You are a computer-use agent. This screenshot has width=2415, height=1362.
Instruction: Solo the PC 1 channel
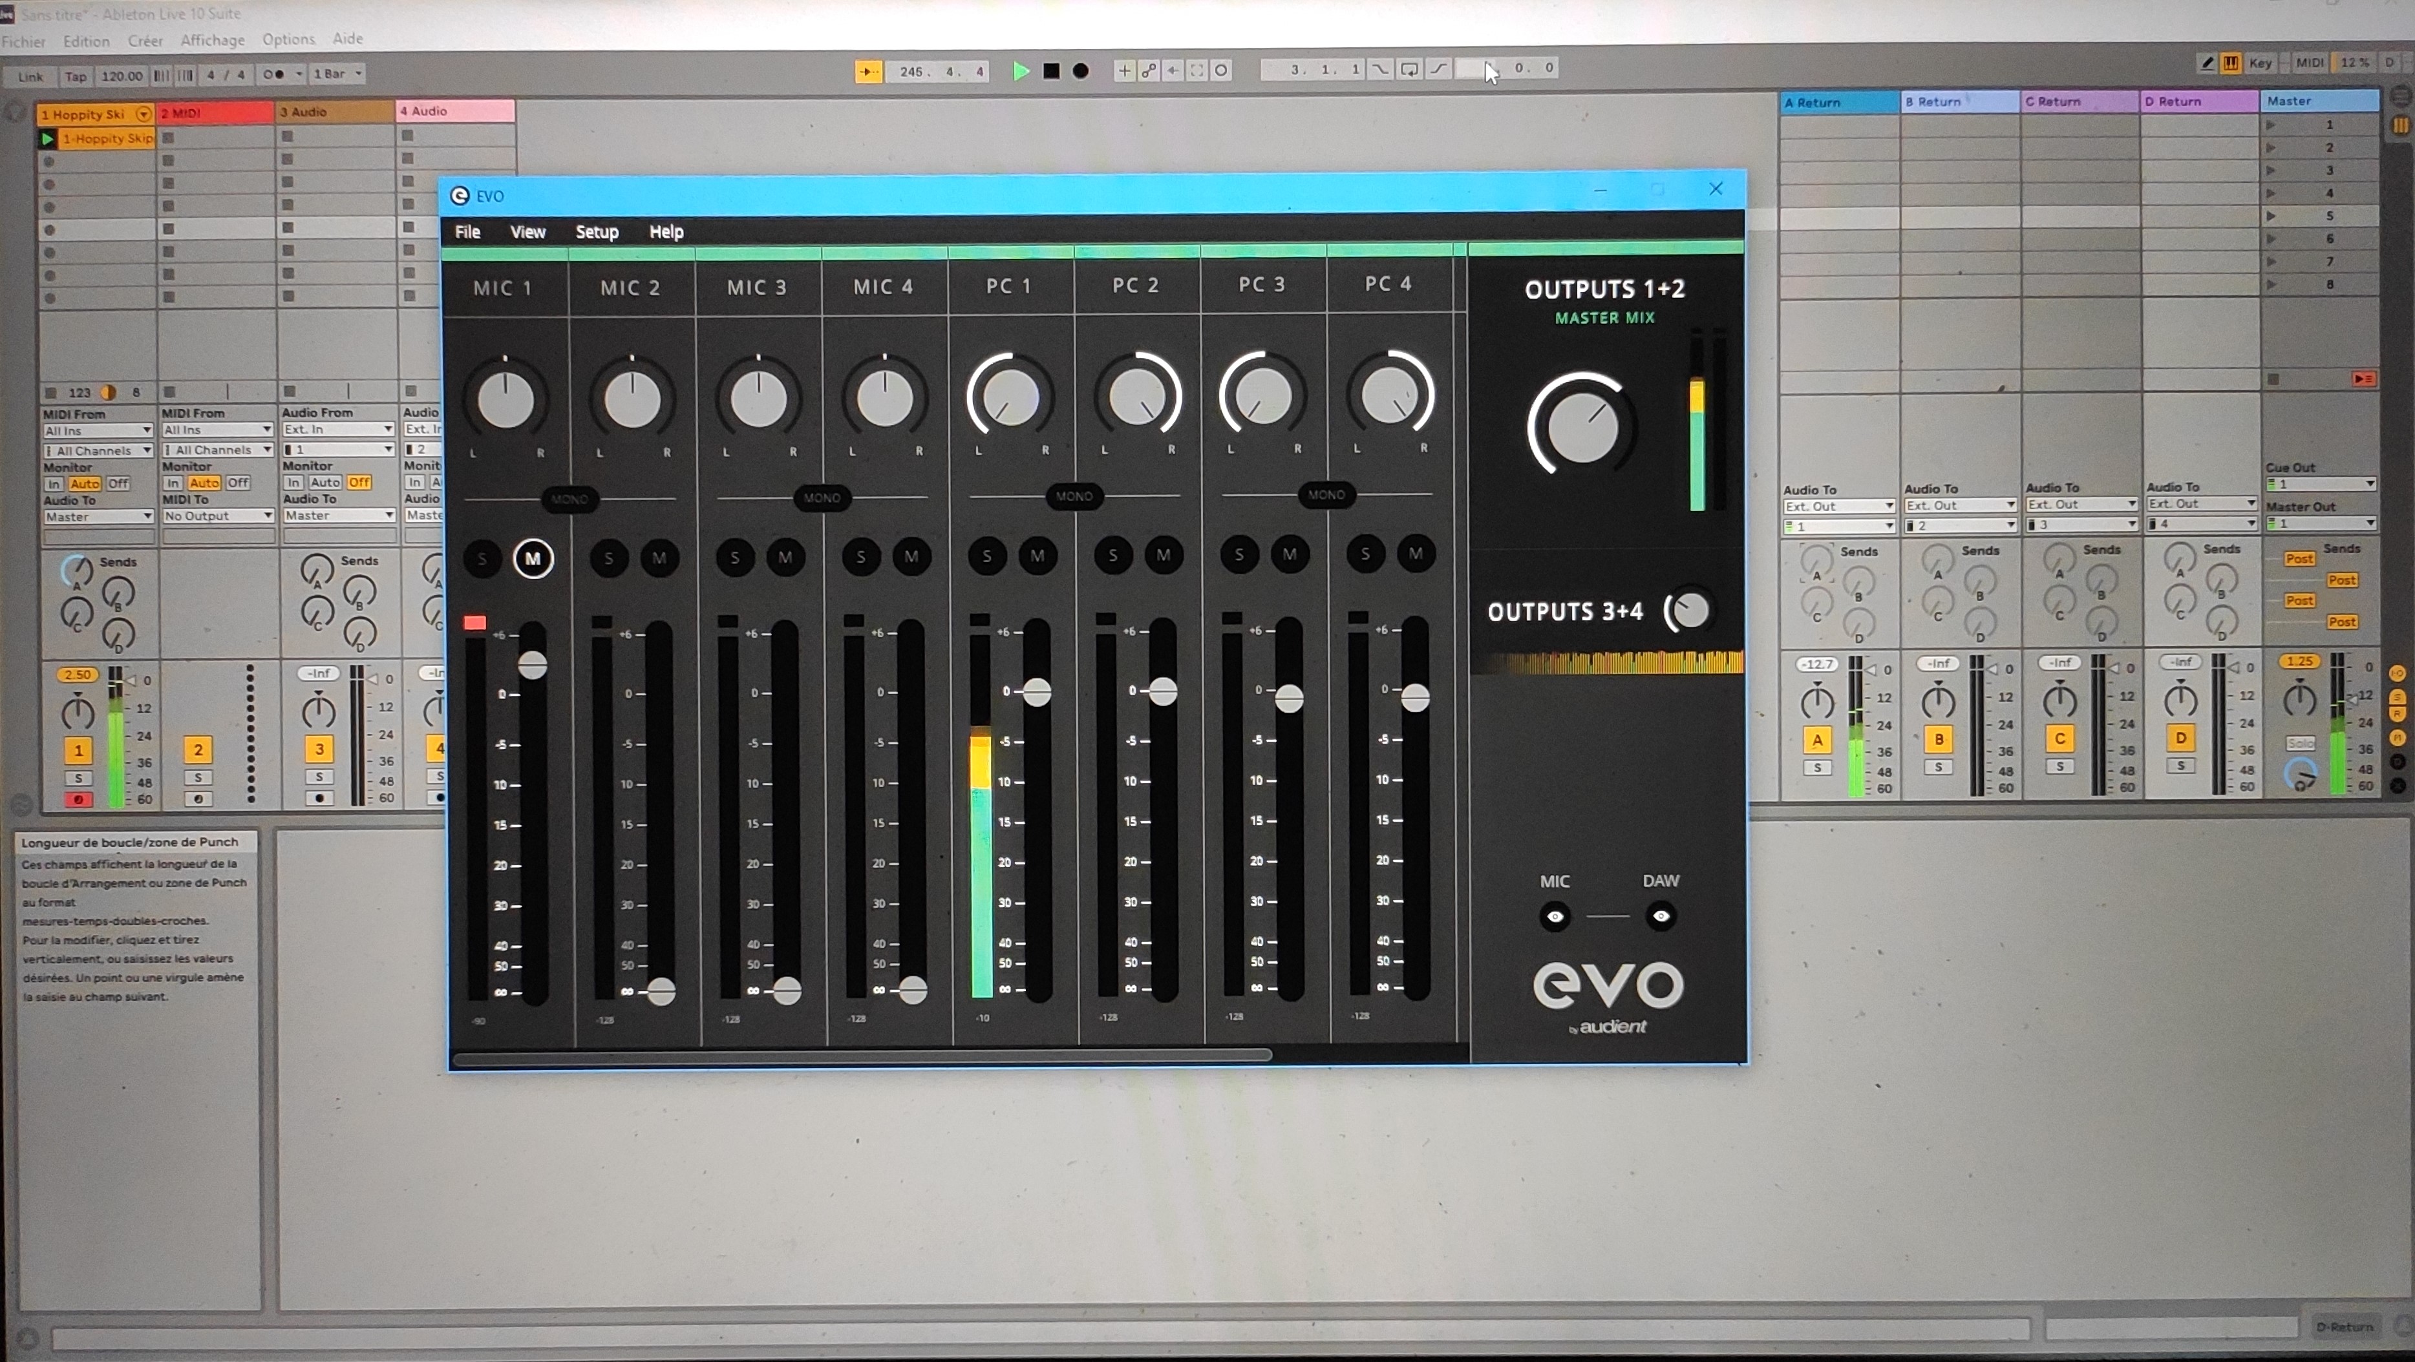coord(986,556)
